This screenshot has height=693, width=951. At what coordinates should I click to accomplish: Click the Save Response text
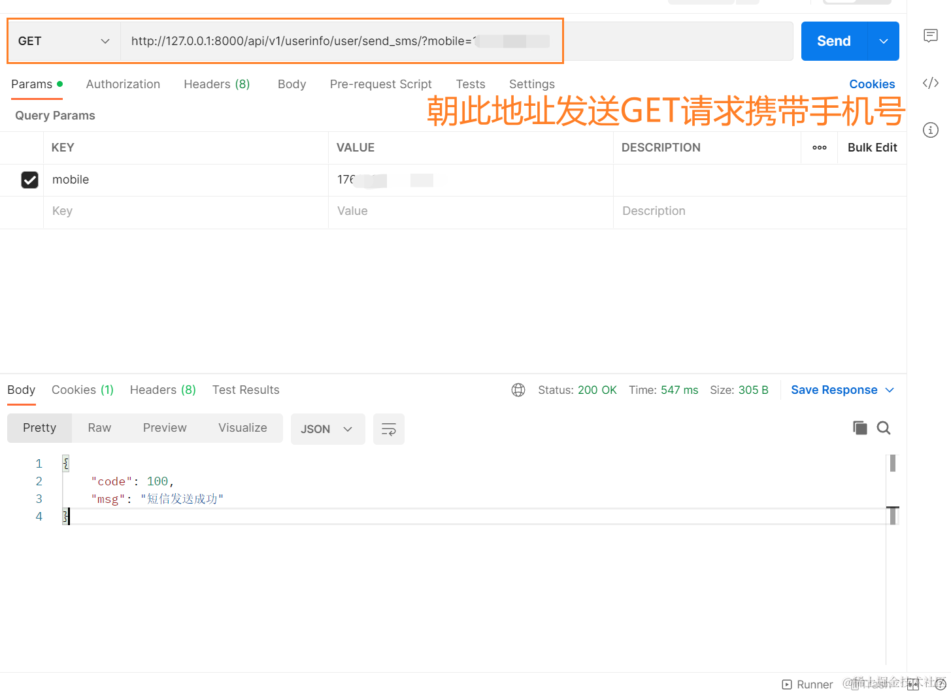tap(834, 390)
